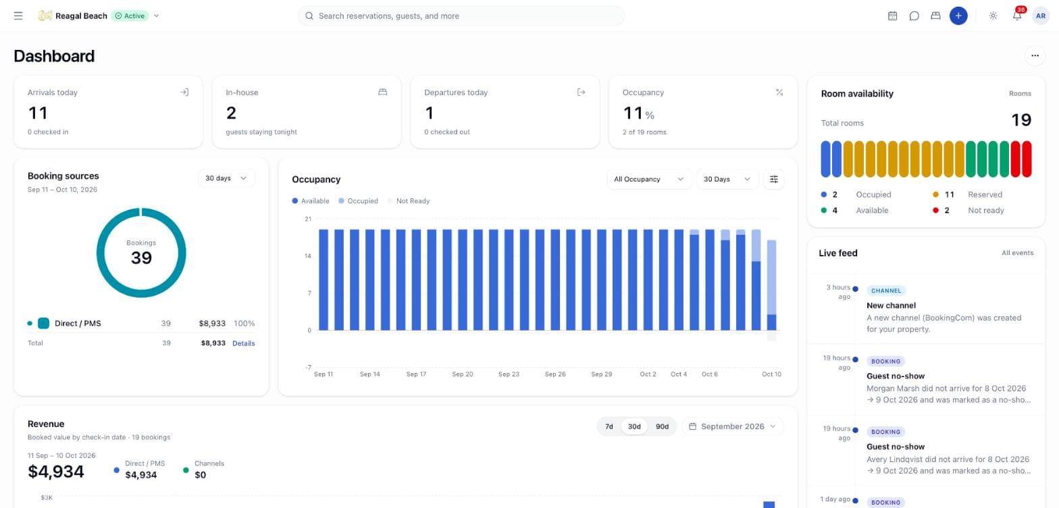
Task: Toggle Occupied series in occupancy legend
Action: 358,201
